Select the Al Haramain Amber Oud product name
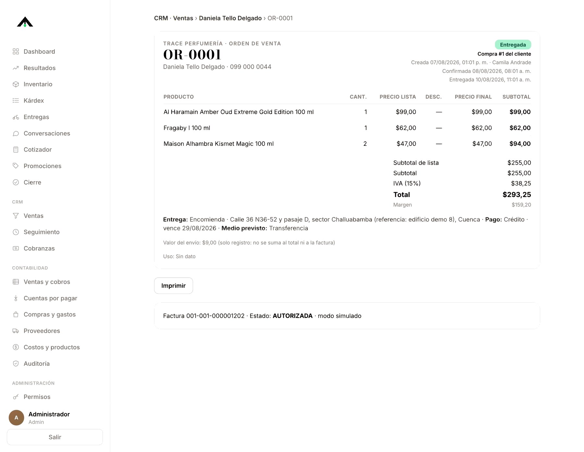584x452 pixels. click(238, 112)
